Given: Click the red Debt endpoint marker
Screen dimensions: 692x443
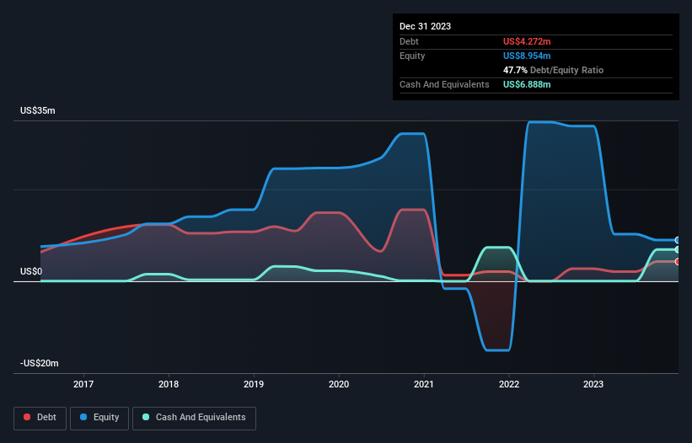Looking at the screenshot, I should [678, 262].
